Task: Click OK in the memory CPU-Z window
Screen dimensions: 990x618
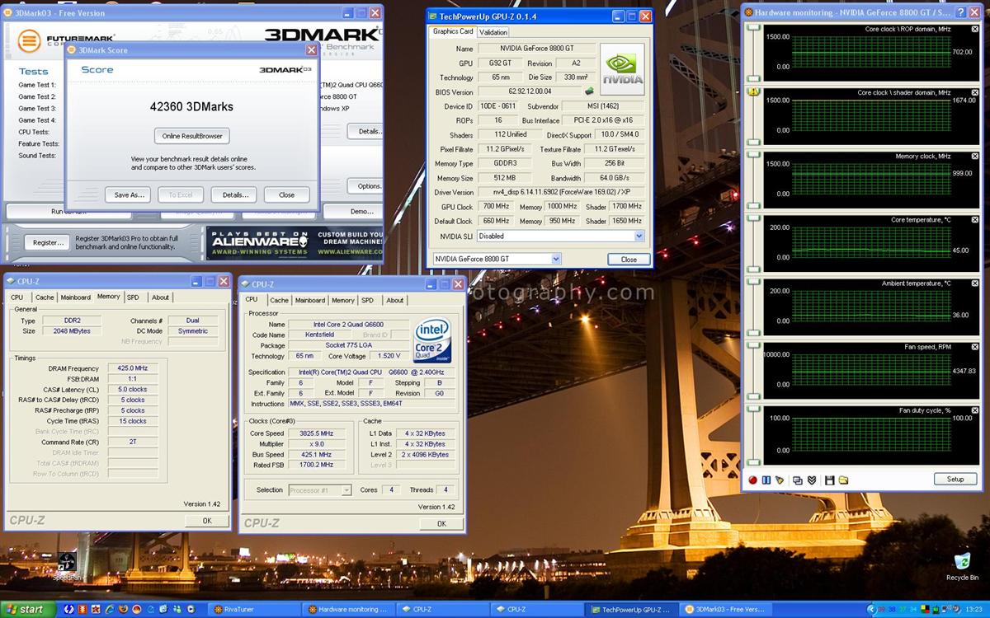Action: pyautogui.click(x=207, y=521)
